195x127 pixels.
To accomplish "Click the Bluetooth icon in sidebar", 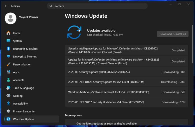I will pyautogui.click(x=8, y=49).
